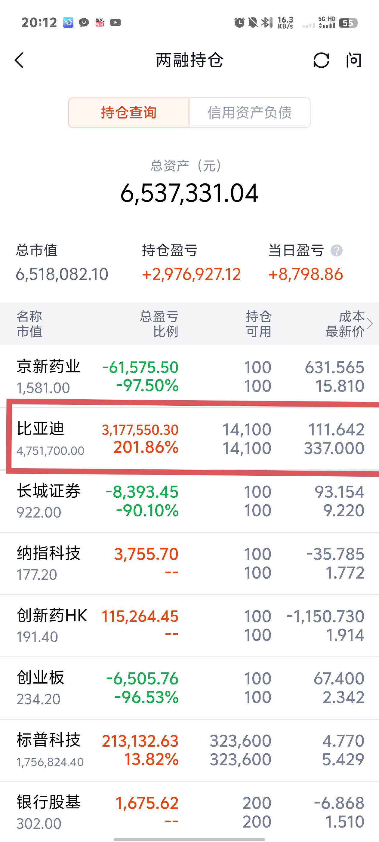Image resolution: width=379 pixels, height=842 pixels.
Task: Open the Sohu video notification icon
Action: [x=100, y=22]
